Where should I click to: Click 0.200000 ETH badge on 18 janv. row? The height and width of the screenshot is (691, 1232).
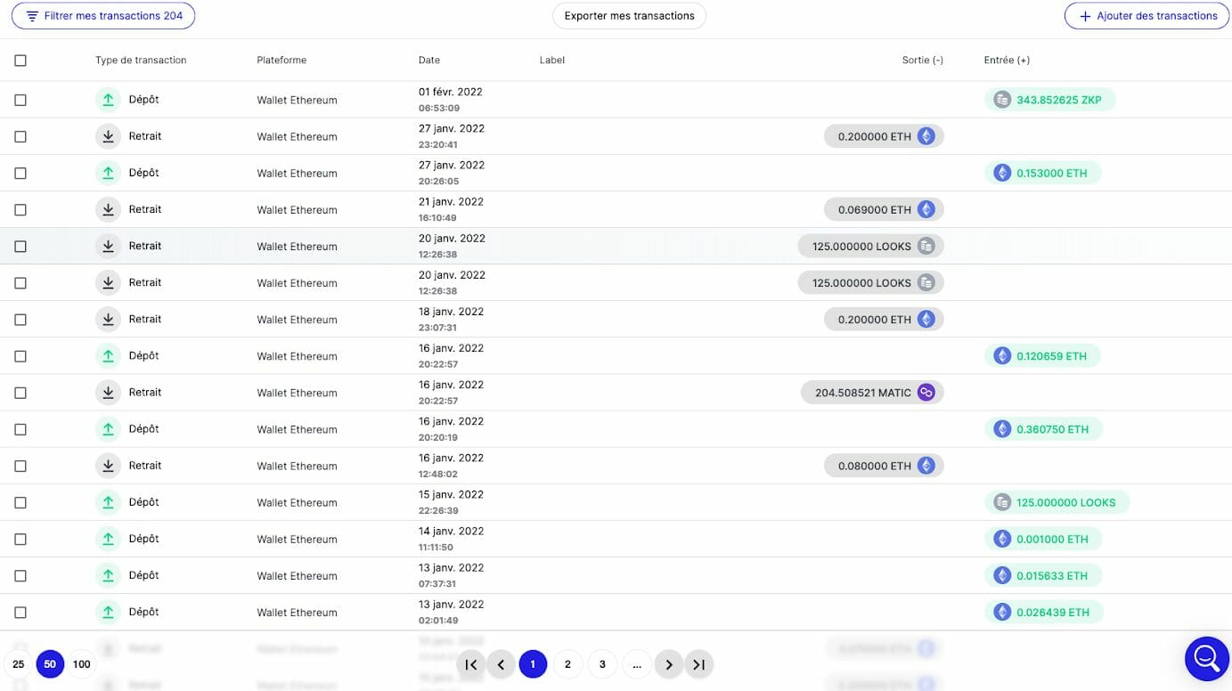(x=884, y=319)
